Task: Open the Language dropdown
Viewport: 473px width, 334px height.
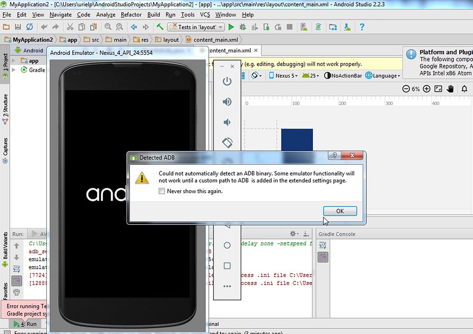Action: [382, 75]
